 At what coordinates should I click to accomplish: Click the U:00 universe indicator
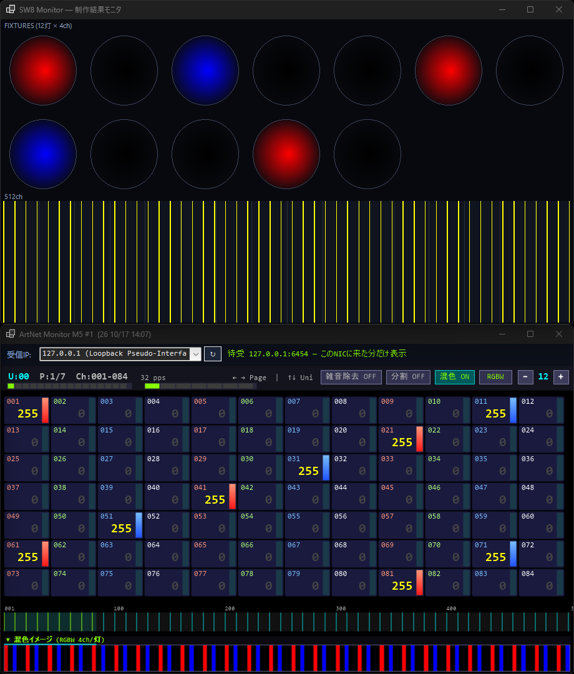19,376
